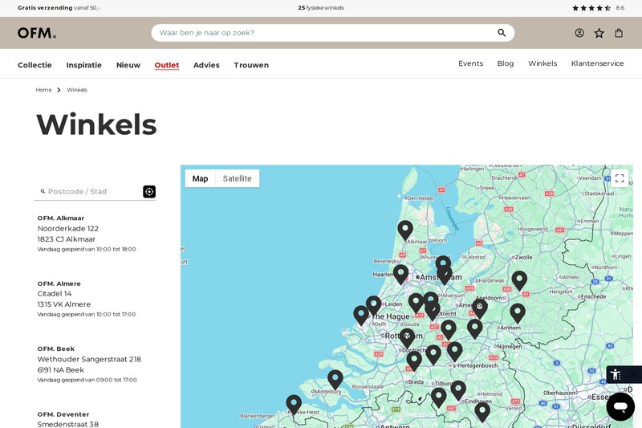642x428 pixels.
Task: Open the Outlet menu
Action: pyautogui.click(x=167, y=65)
